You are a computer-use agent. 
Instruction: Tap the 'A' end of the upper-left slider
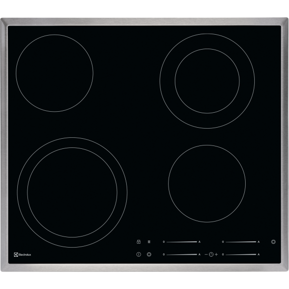tap(199, 241)
